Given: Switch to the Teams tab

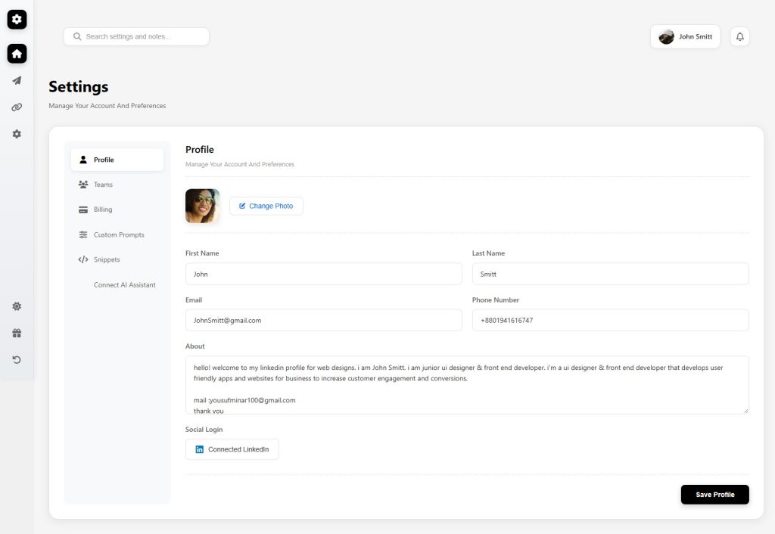Looking at the screenshot, I should (x=117, y=185).
